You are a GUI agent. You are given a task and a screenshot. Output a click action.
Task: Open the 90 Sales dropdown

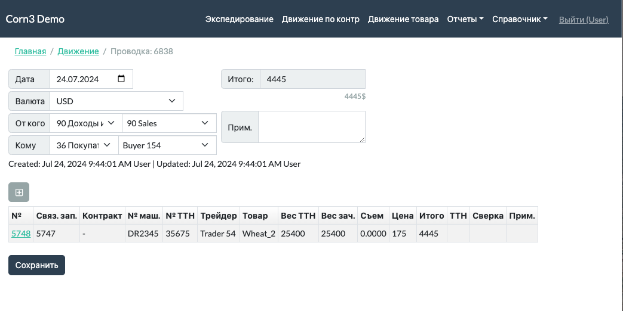[x=168, y=123]
